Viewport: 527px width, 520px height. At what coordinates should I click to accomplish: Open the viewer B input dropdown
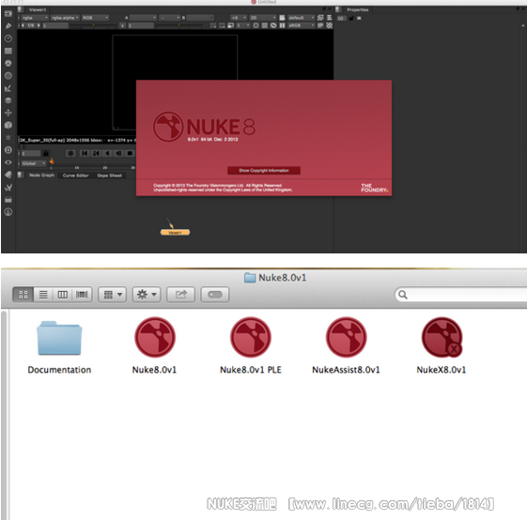pyautogui.click(x=200, y=18)
